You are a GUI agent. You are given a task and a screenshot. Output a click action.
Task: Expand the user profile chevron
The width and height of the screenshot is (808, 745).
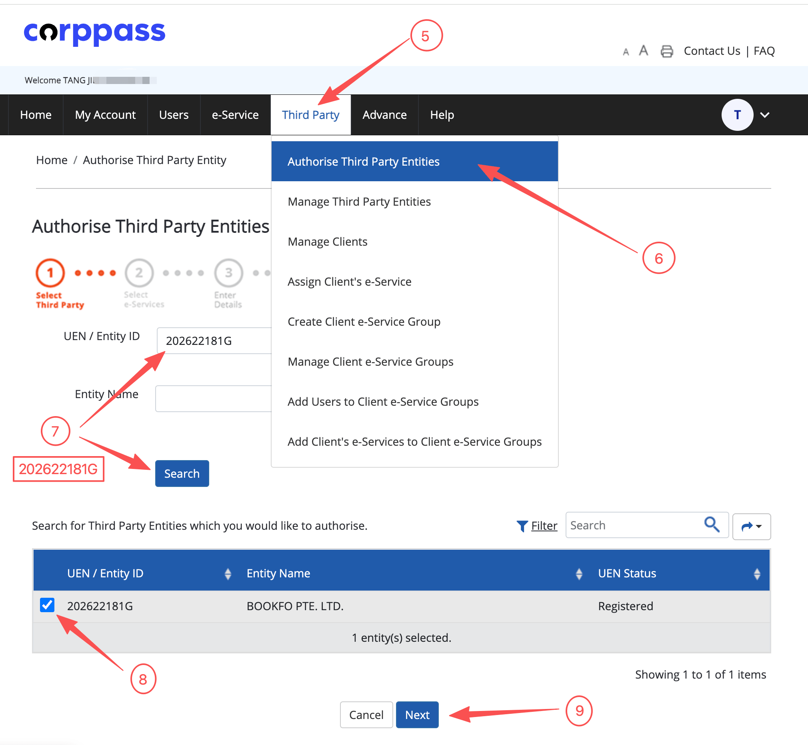764,115
